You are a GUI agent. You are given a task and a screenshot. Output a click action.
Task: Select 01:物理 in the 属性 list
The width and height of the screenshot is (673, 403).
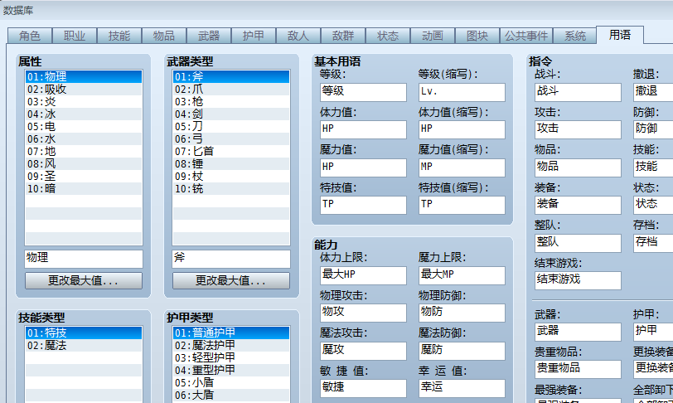pos(84,77)
